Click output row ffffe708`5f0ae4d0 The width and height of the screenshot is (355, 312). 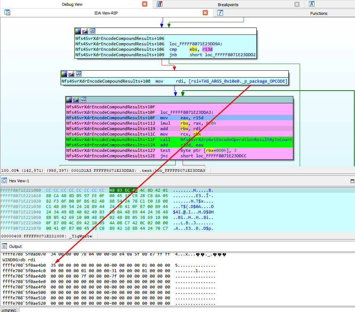(109, 276)
